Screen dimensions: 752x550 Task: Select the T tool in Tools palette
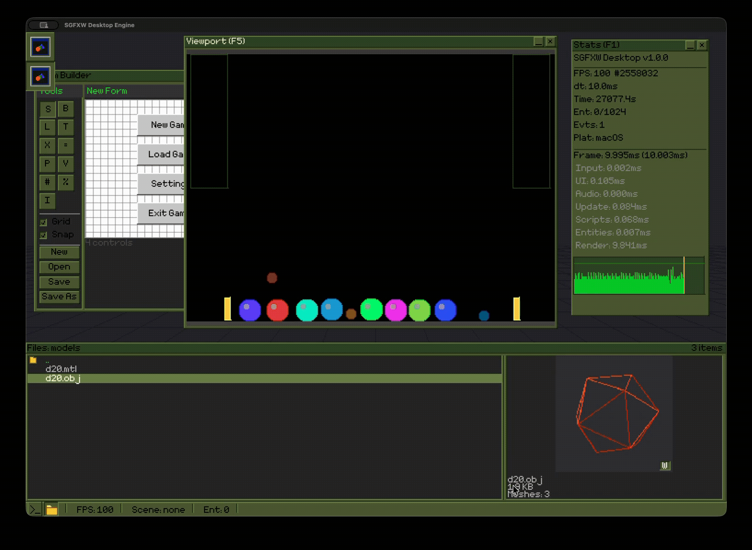66,127
